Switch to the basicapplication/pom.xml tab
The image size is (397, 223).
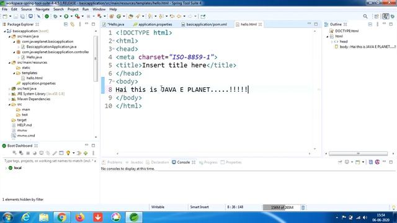204,24
